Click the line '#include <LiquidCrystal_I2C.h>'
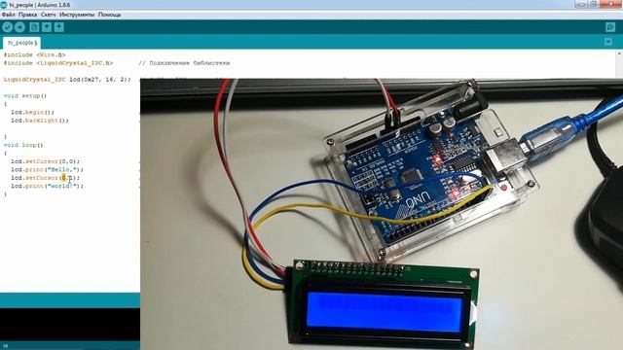Image resolution: width=623 pixels, height=350 pixels. click(x=58, y=63)
